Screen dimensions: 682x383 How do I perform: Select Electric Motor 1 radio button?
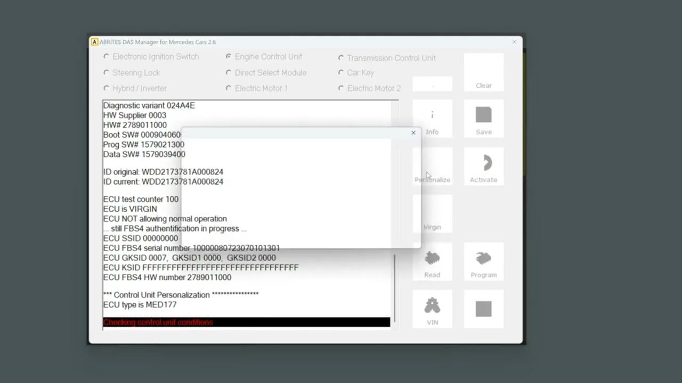tap(229, 88)
